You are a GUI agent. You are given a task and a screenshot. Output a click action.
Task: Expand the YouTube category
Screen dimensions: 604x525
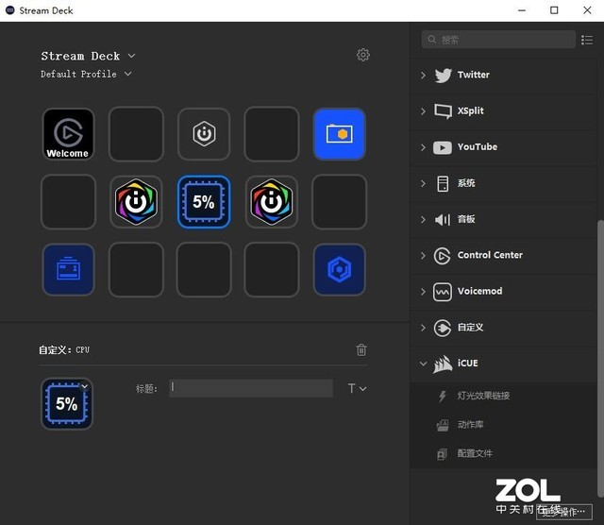pyautogui.click(x=423, y=147)
